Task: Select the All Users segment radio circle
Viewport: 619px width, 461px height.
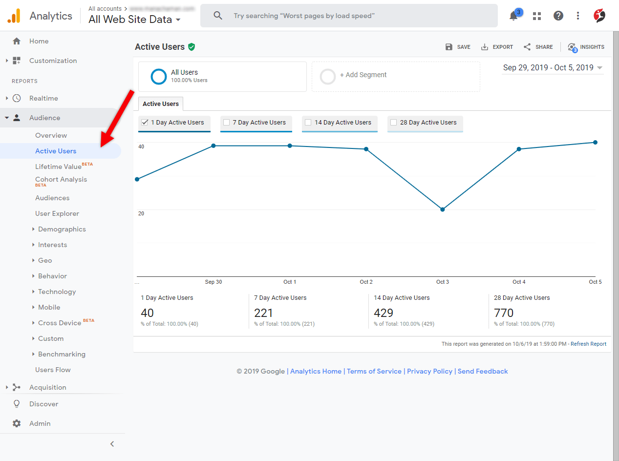Action: pyautogui.click(x=158, y=76)
